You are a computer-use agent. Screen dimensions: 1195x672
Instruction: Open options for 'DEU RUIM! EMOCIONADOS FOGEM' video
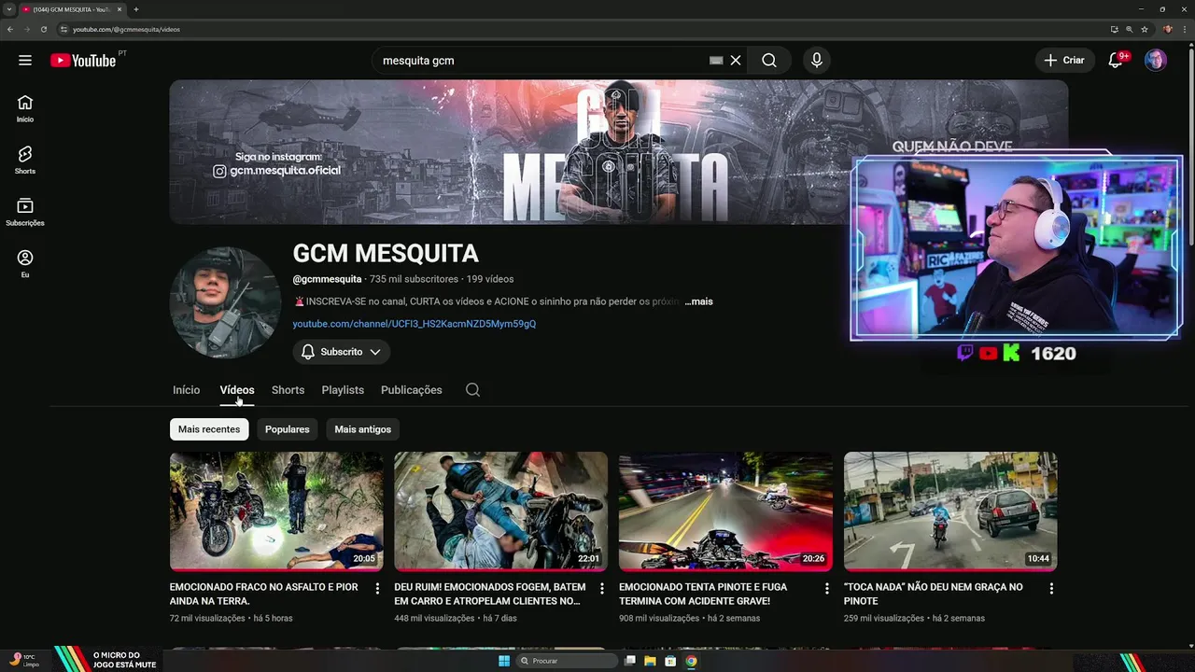(602, 589)
